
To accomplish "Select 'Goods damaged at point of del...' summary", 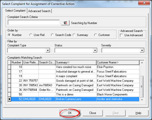I will 76,81.
